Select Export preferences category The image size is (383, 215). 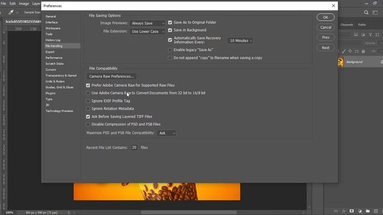click(x=50, y=52)
